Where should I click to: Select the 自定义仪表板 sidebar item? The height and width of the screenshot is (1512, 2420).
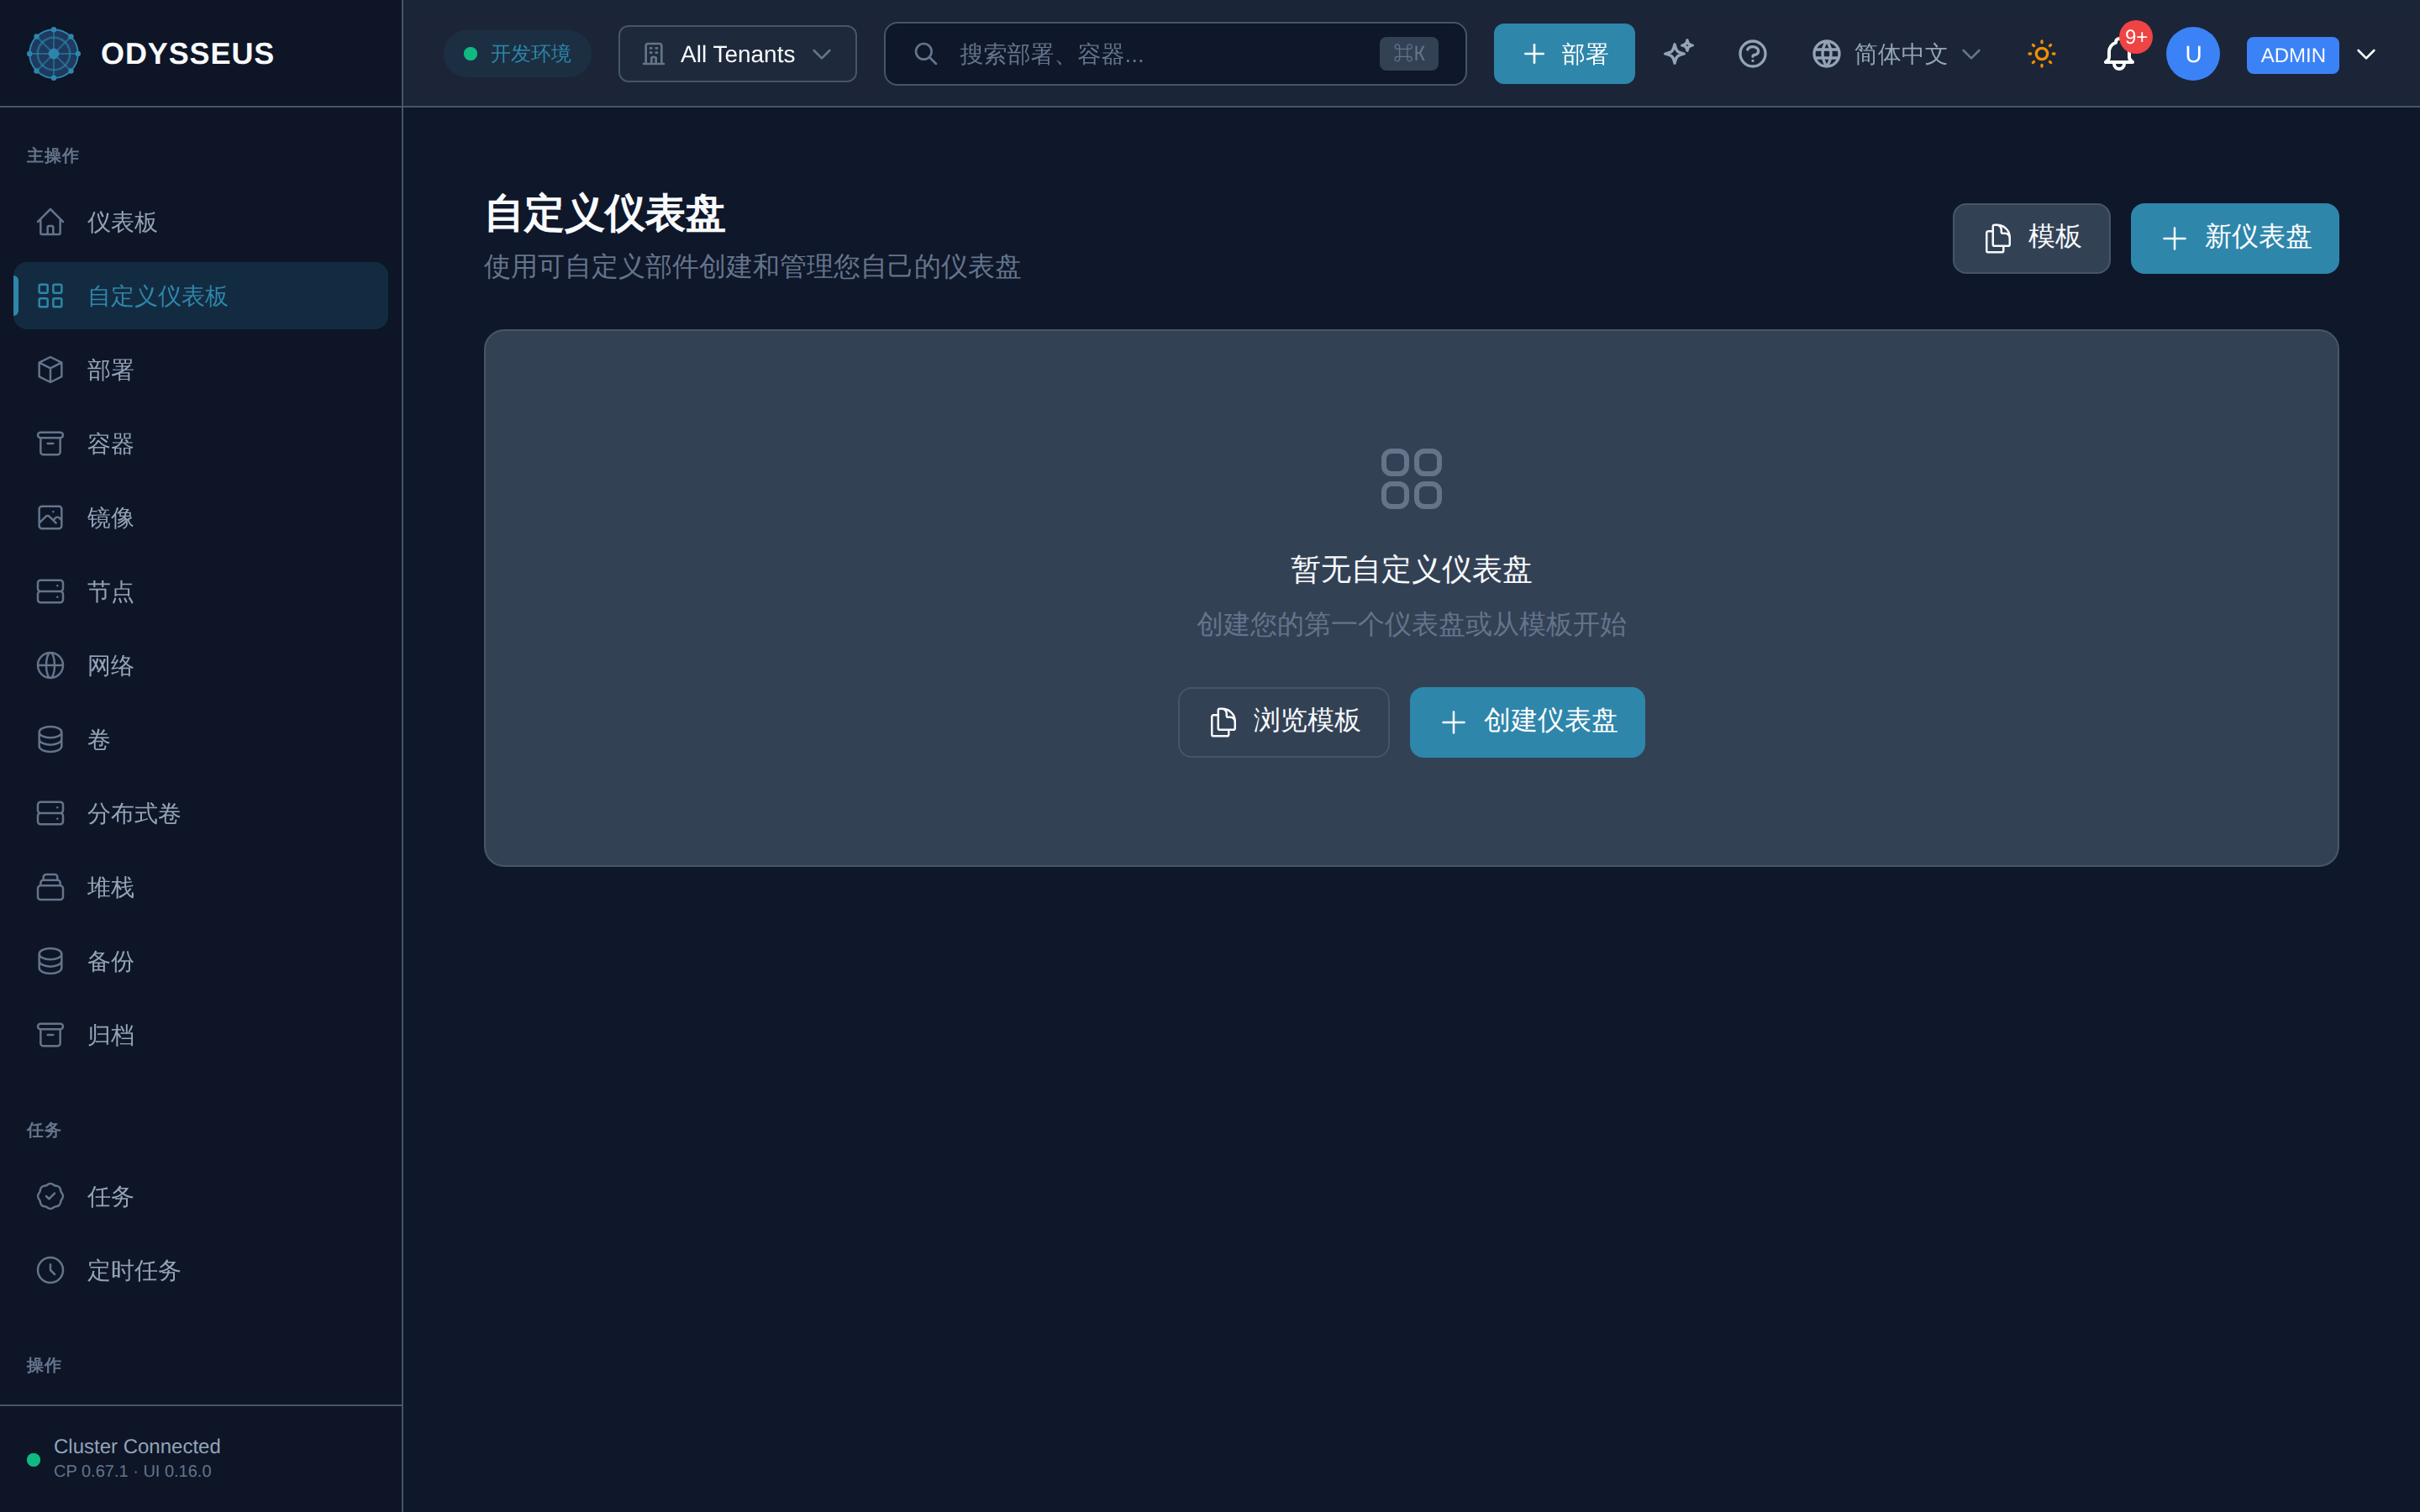[x=201, y=296]
